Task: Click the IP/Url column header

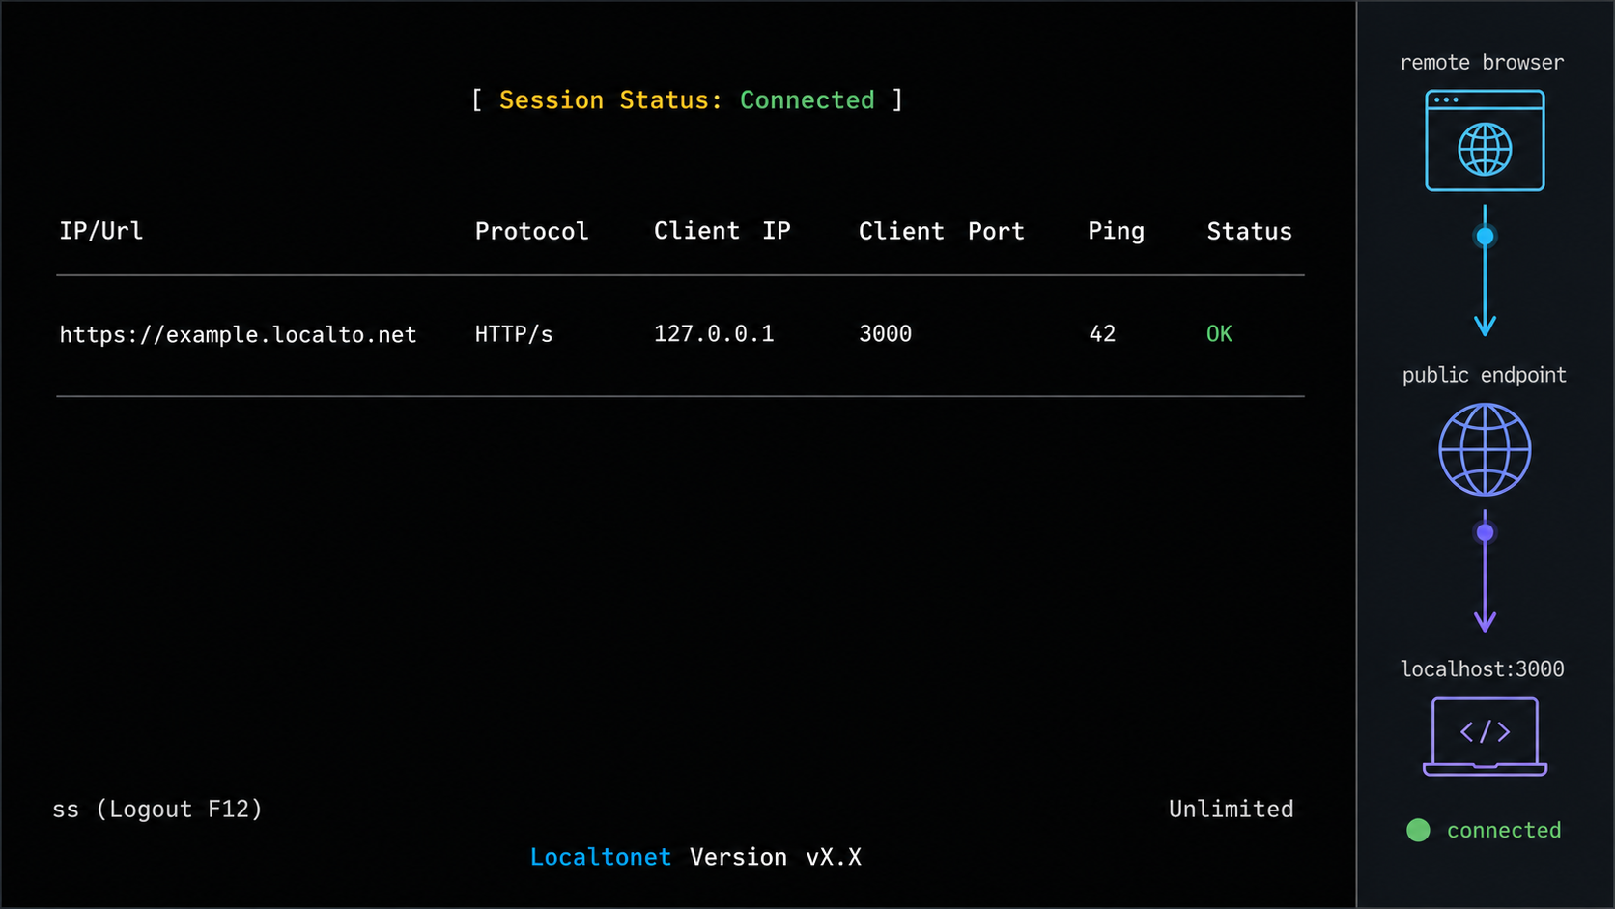Action: [x=101, y=231]
